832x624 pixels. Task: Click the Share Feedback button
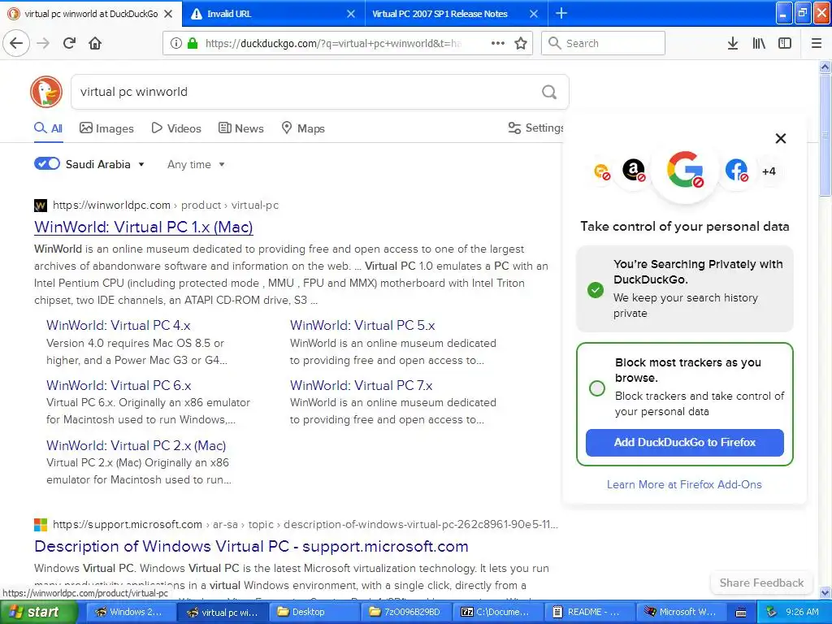(761, 583)
